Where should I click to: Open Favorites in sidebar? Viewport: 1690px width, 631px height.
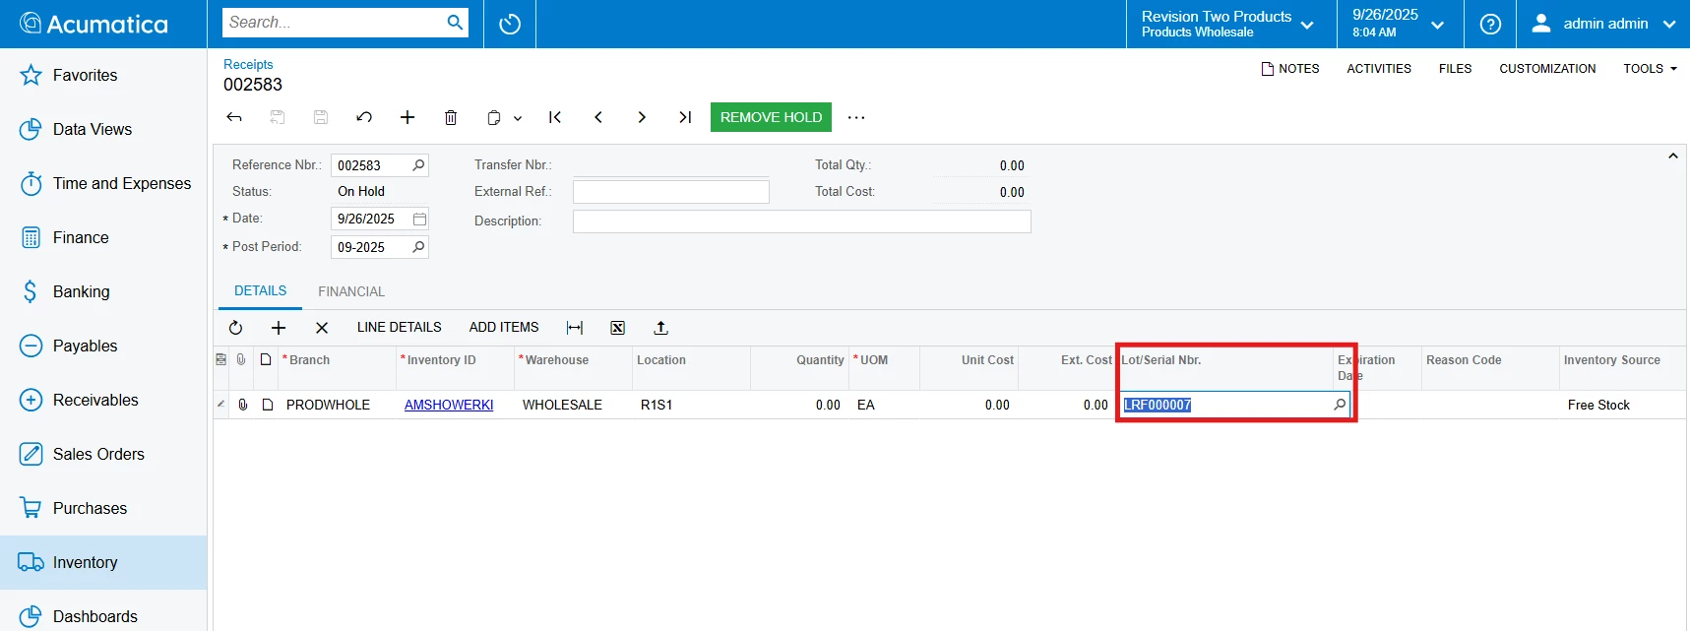point(103,75)
